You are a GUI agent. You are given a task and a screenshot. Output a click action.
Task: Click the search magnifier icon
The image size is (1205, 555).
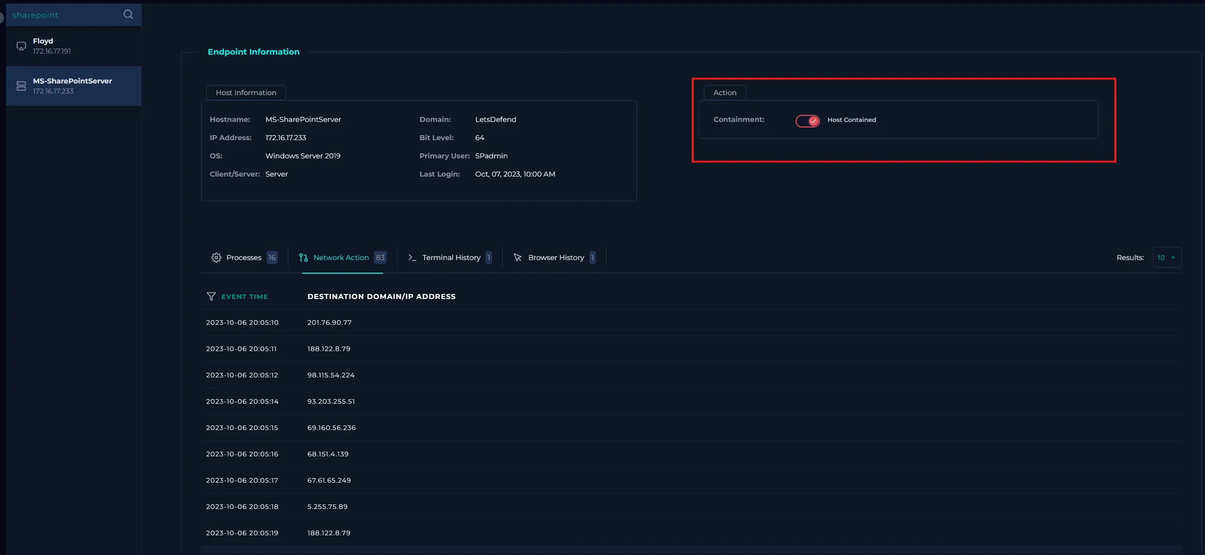point(128,15)
